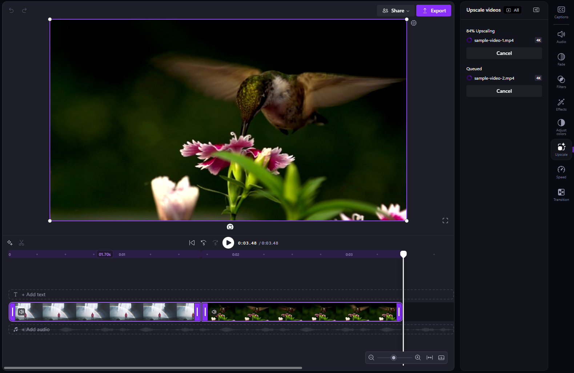This screenshot has width=574, height=373.
Task: Click right trim handle of hummingbird clip
Action: pos(399,312)
